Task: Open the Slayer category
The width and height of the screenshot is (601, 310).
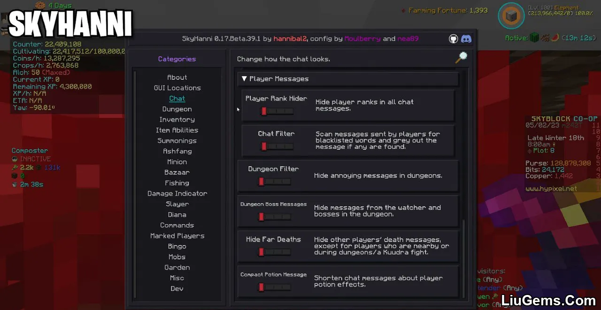Action: coord(177,204)
